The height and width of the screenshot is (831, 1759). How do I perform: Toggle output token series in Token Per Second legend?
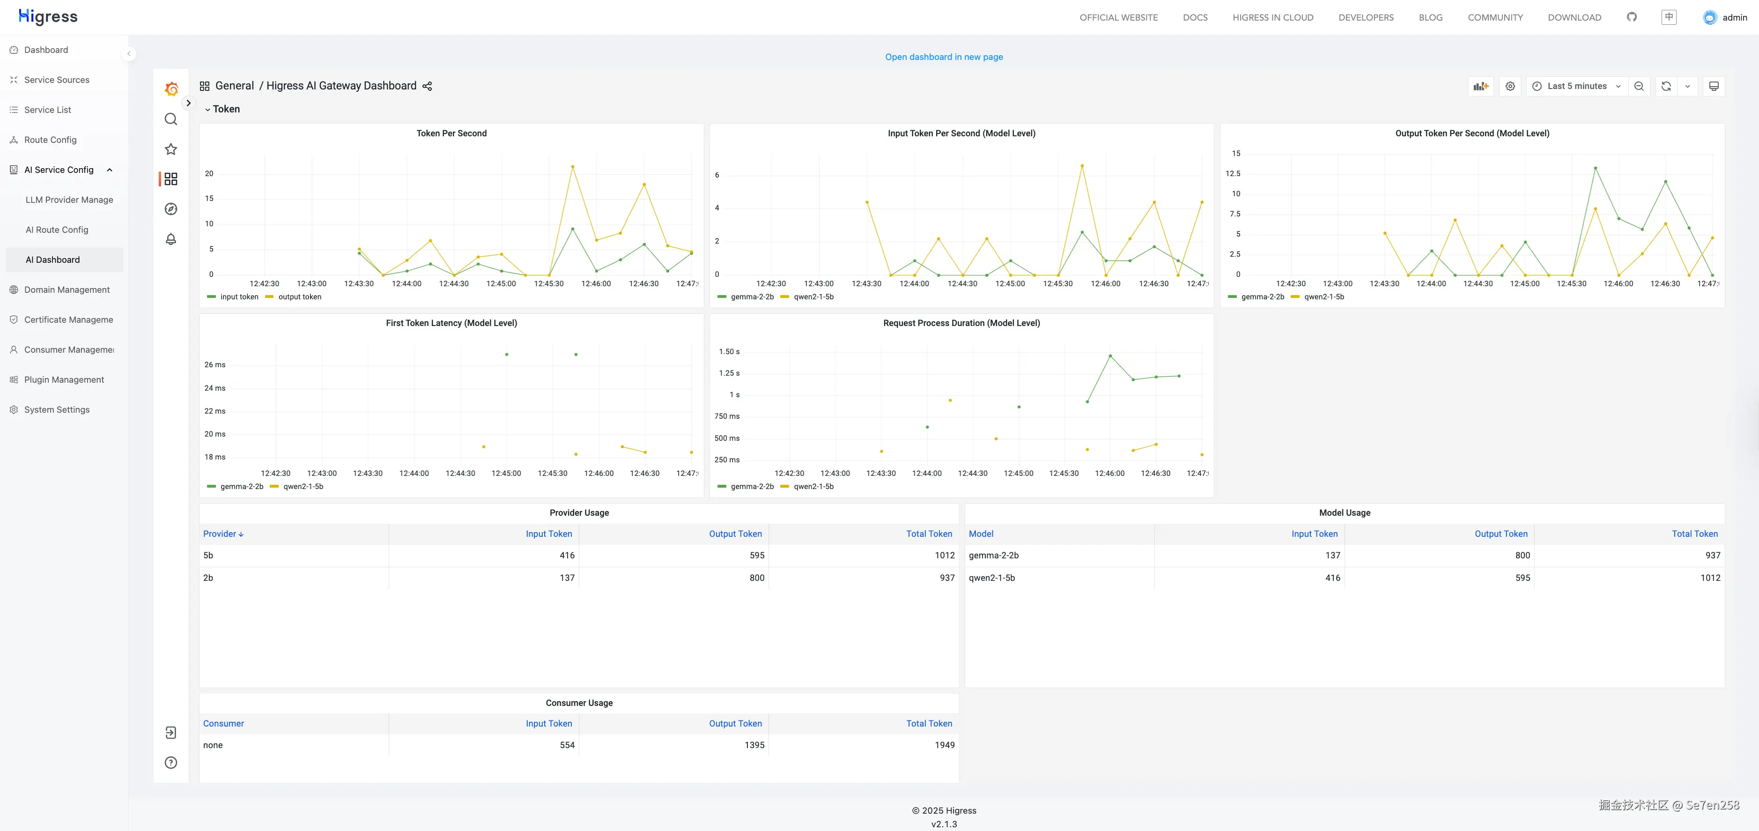tap(299, 297)
